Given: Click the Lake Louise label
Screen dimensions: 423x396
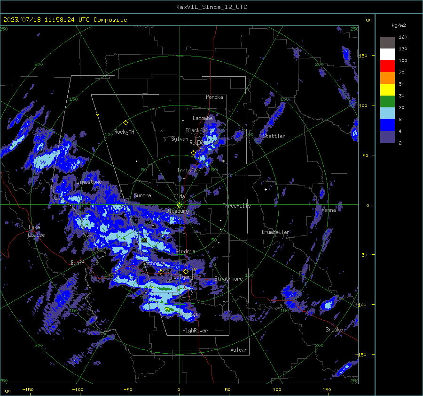Looking at the screenshot, I should coord(36,231).
